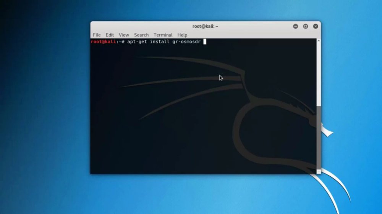Screen dimensions: 382x214
Task: Click the scrollbar down arrow
Action: tap(319, 171)
